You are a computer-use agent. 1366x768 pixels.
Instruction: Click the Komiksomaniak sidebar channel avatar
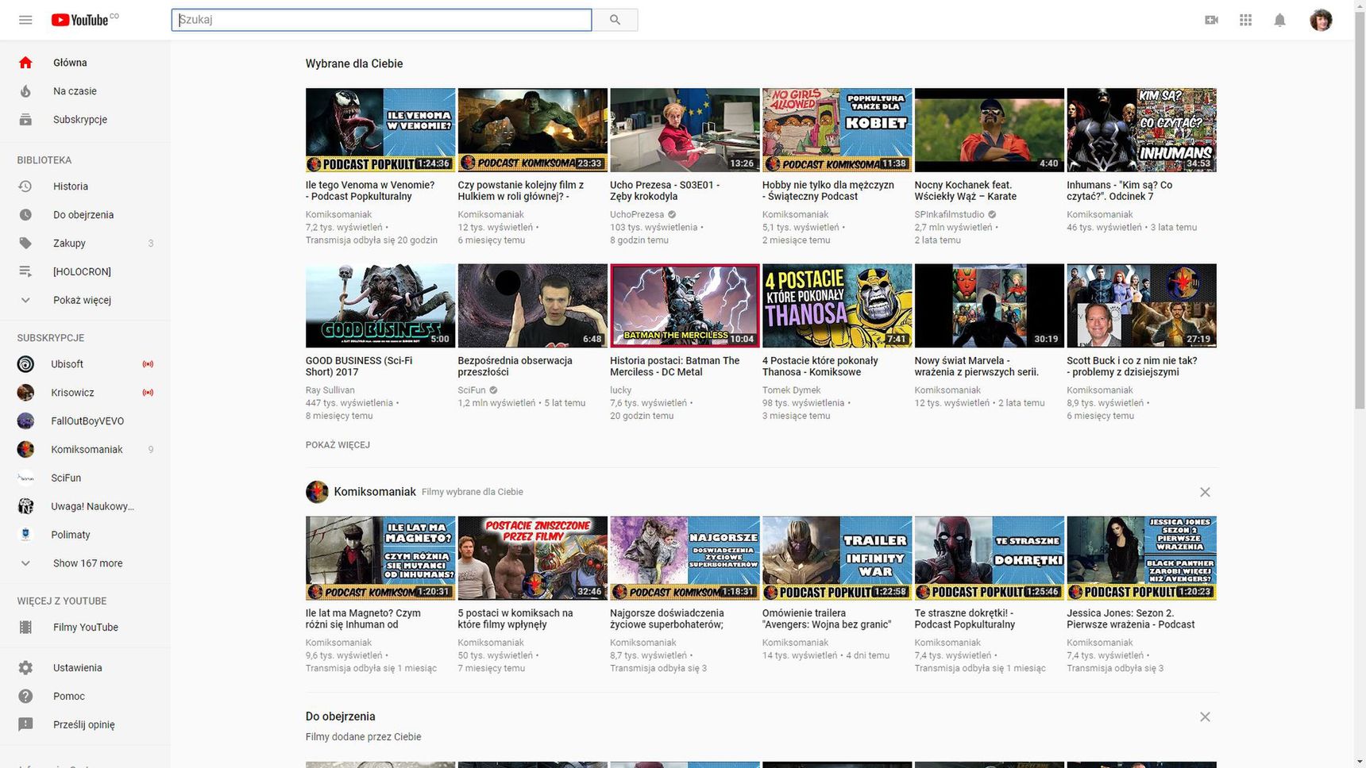pos(25,450)
